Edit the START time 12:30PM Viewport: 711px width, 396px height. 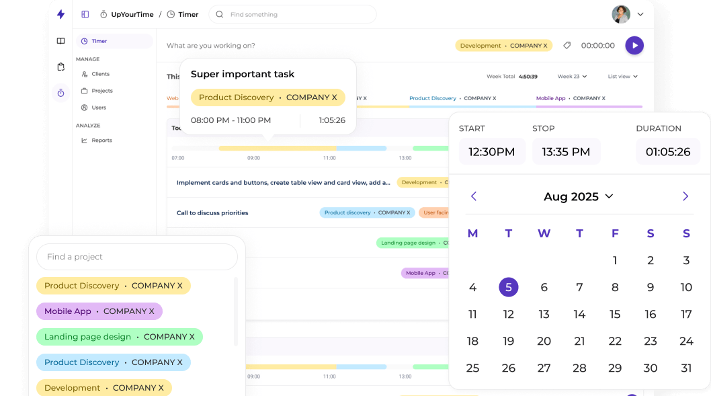pyautogui.click(x=492, y=151)
